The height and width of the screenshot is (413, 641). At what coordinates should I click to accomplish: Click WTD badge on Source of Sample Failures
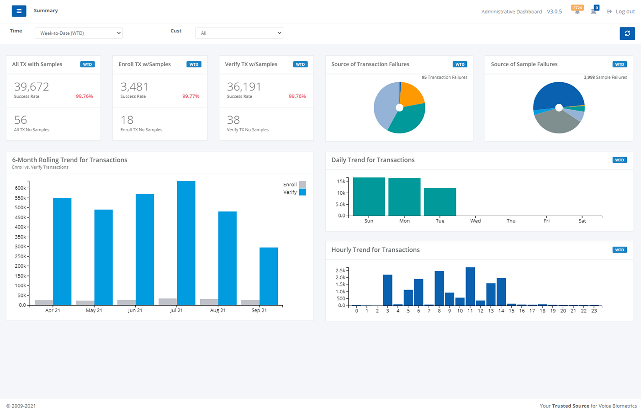(x=620, y=64)
